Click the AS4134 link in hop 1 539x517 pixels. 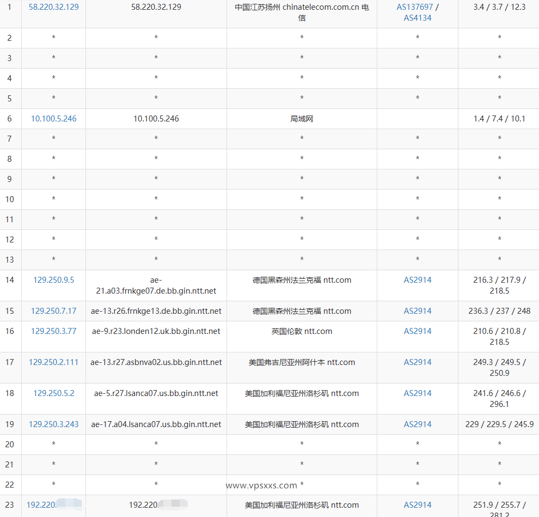click(x=417, y=18)
